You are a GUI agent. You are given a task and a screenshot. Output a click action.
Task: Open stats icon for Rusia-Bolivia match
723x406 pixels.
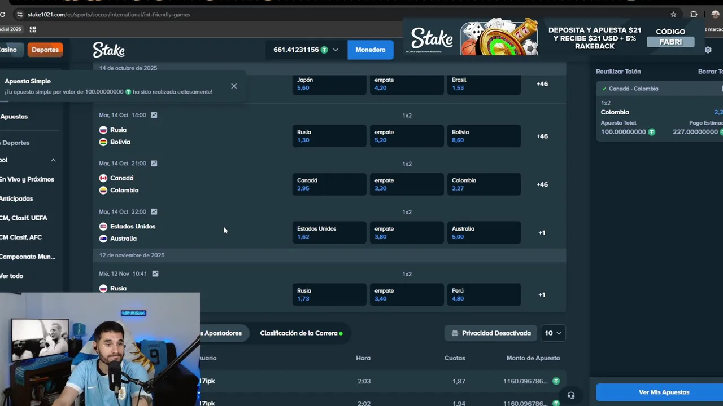pyautogui.click(x=154, y=115)
